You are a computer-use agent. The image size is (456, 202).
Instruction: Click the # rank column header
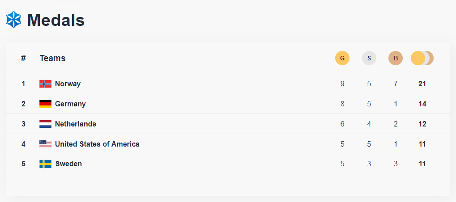coord(23,58)
